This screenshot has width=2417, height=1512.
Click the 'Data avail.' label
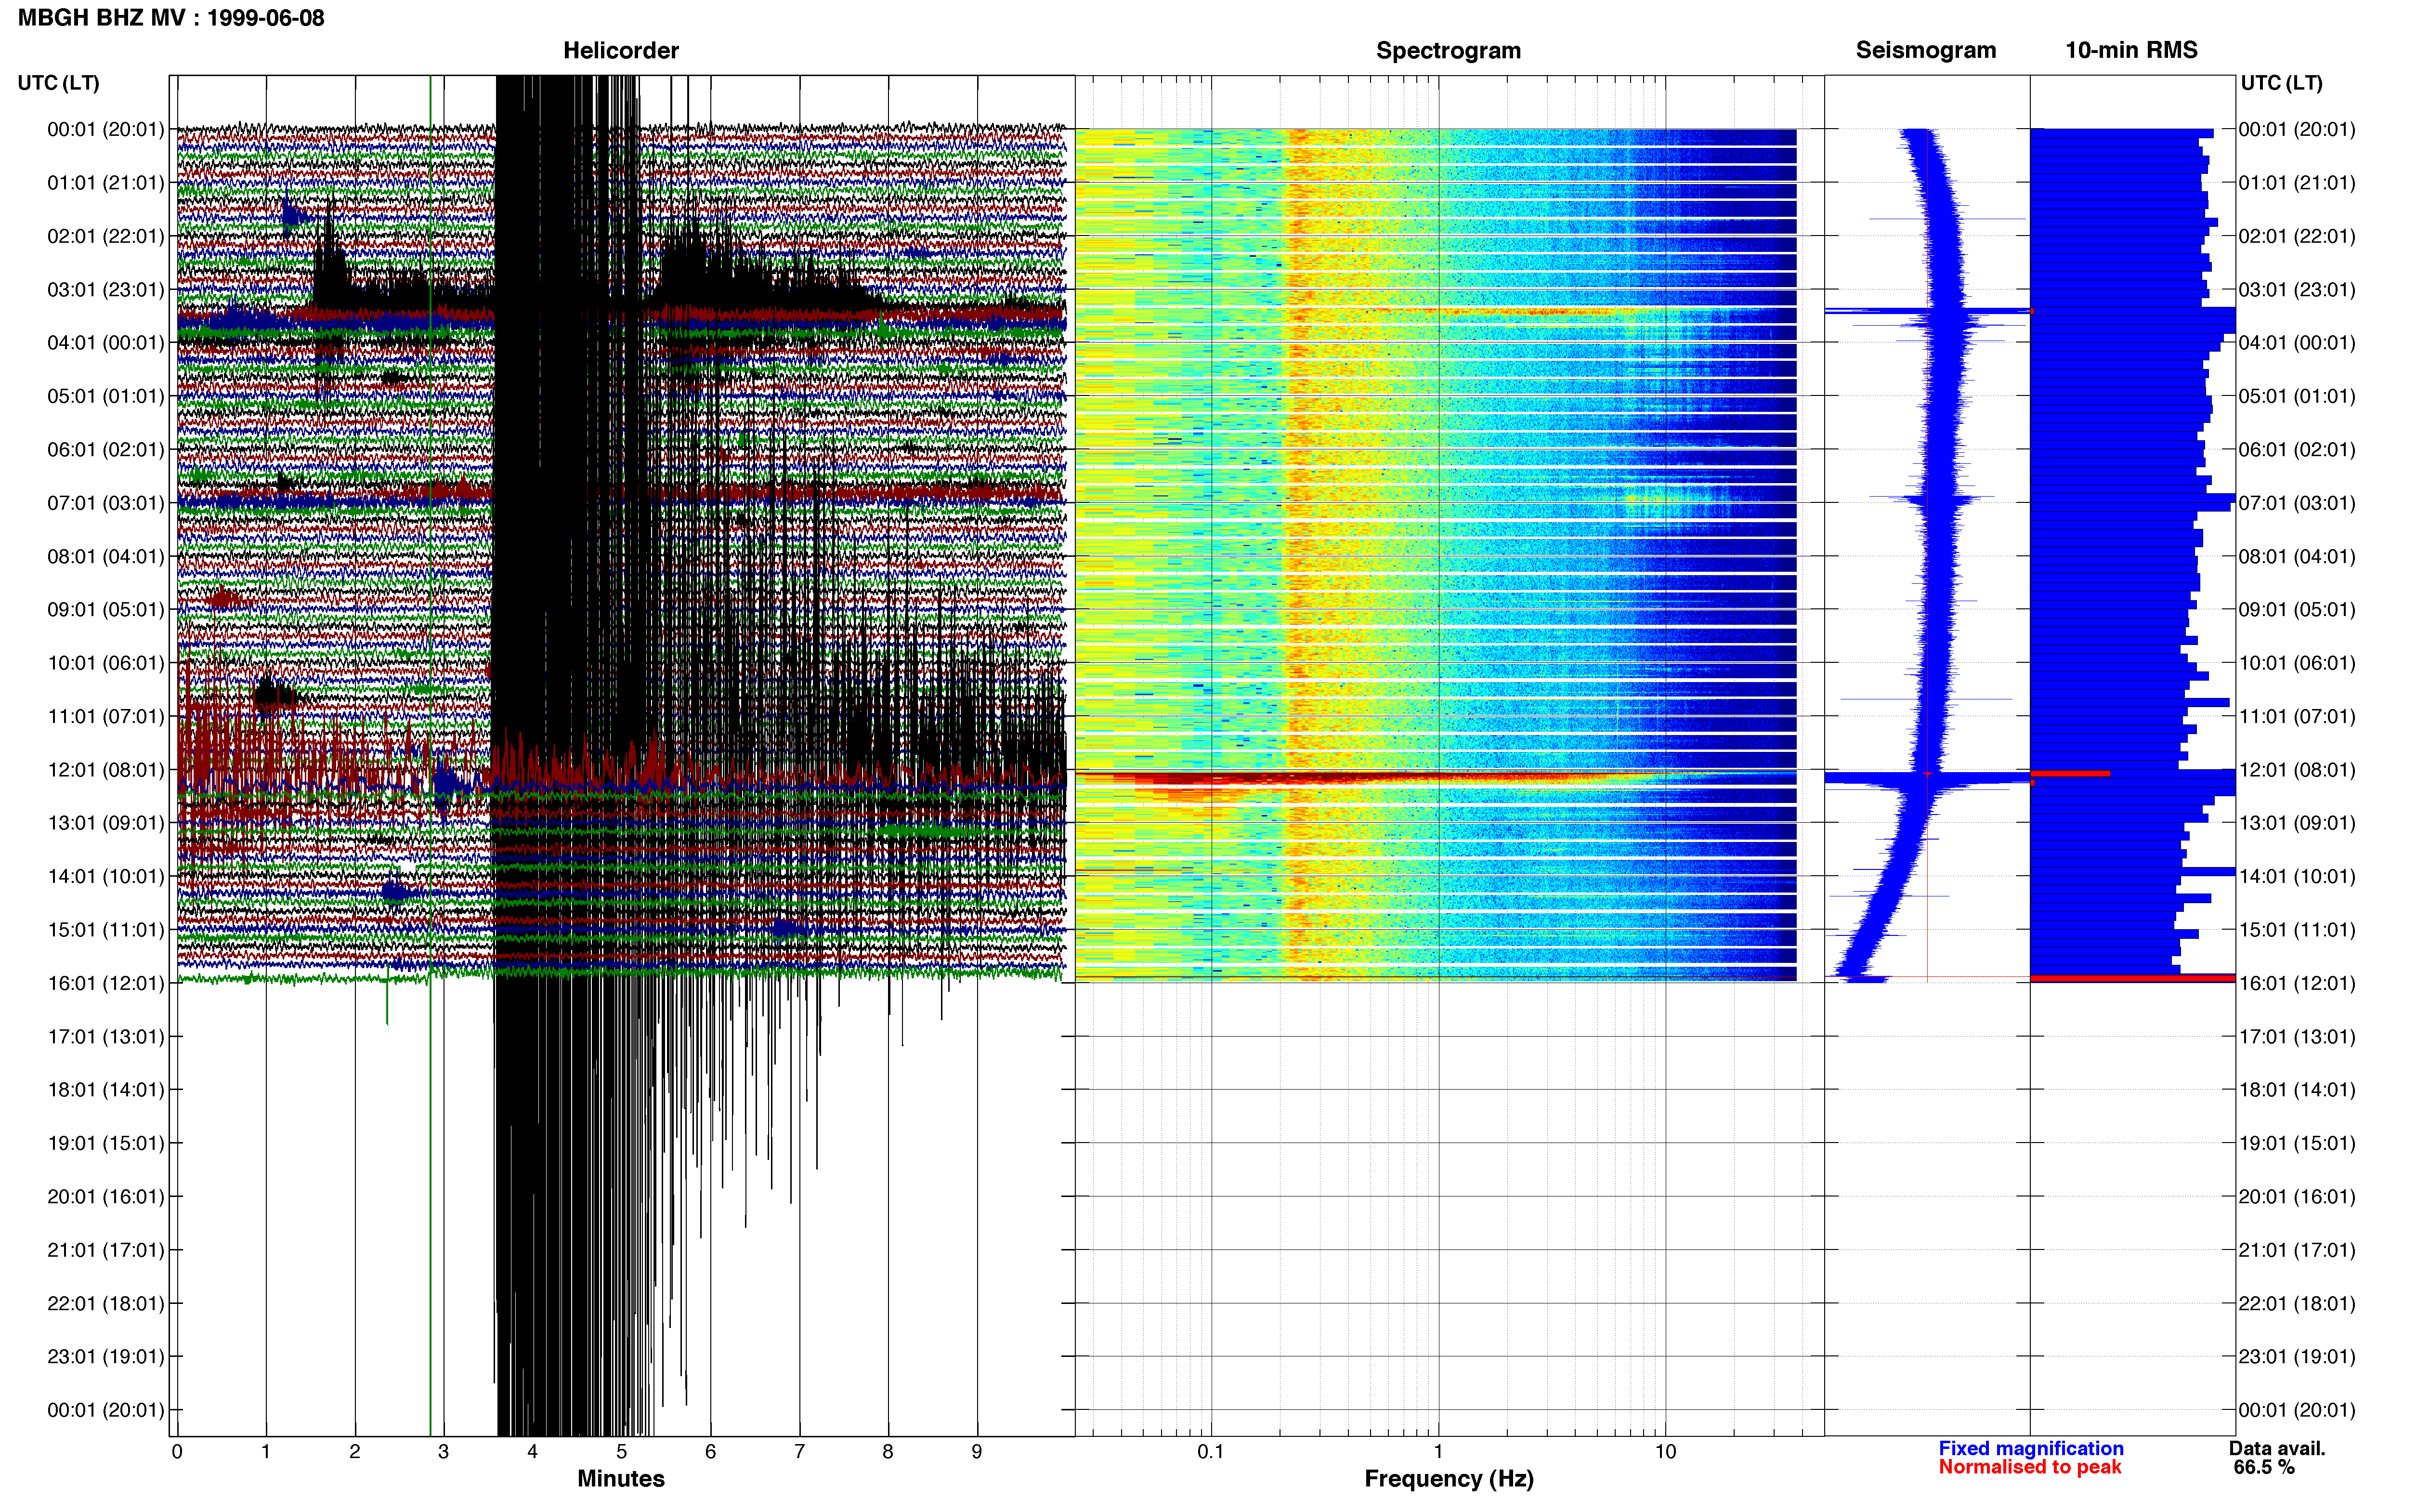pos(2277,1448)
